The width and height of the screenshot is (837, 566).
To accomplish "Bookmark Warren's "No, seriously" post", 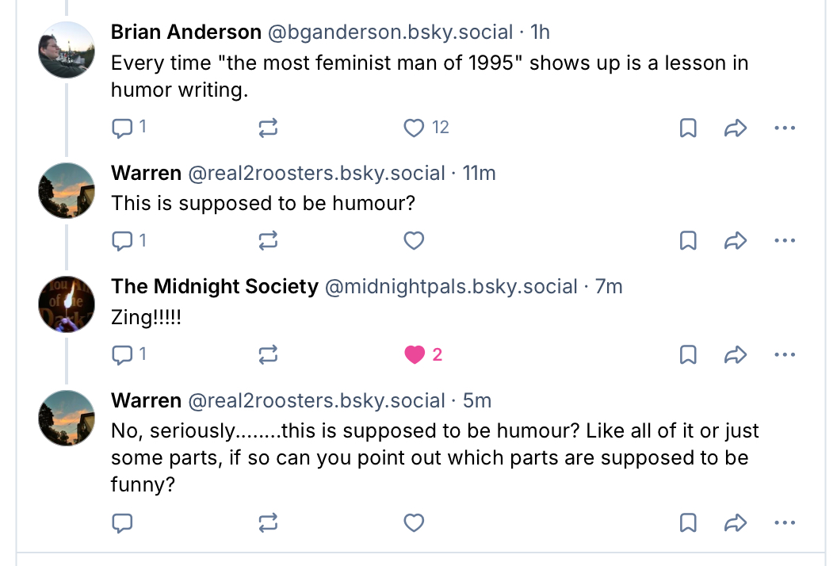I will click(x=688, y=522).
